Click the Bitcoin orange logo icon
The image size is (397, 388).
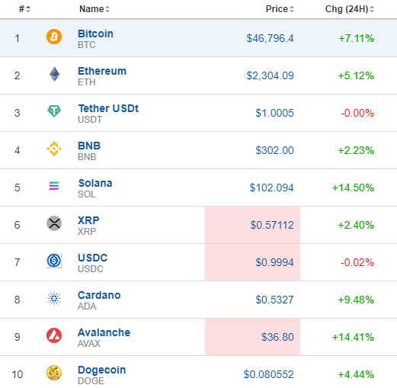coord(54,37)
